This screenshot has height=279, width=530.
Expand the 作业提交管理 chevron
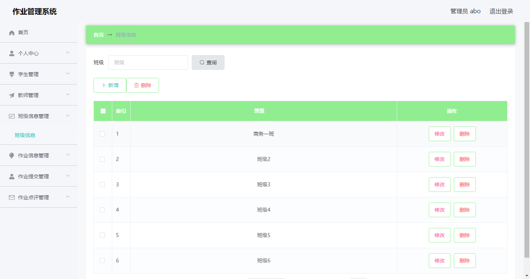(68, 176)
